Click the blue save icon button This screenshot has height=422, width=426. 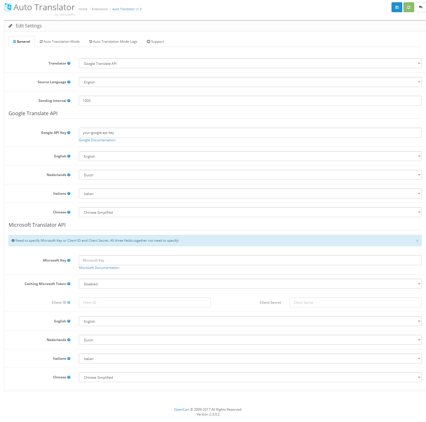(x=397, y=7)
